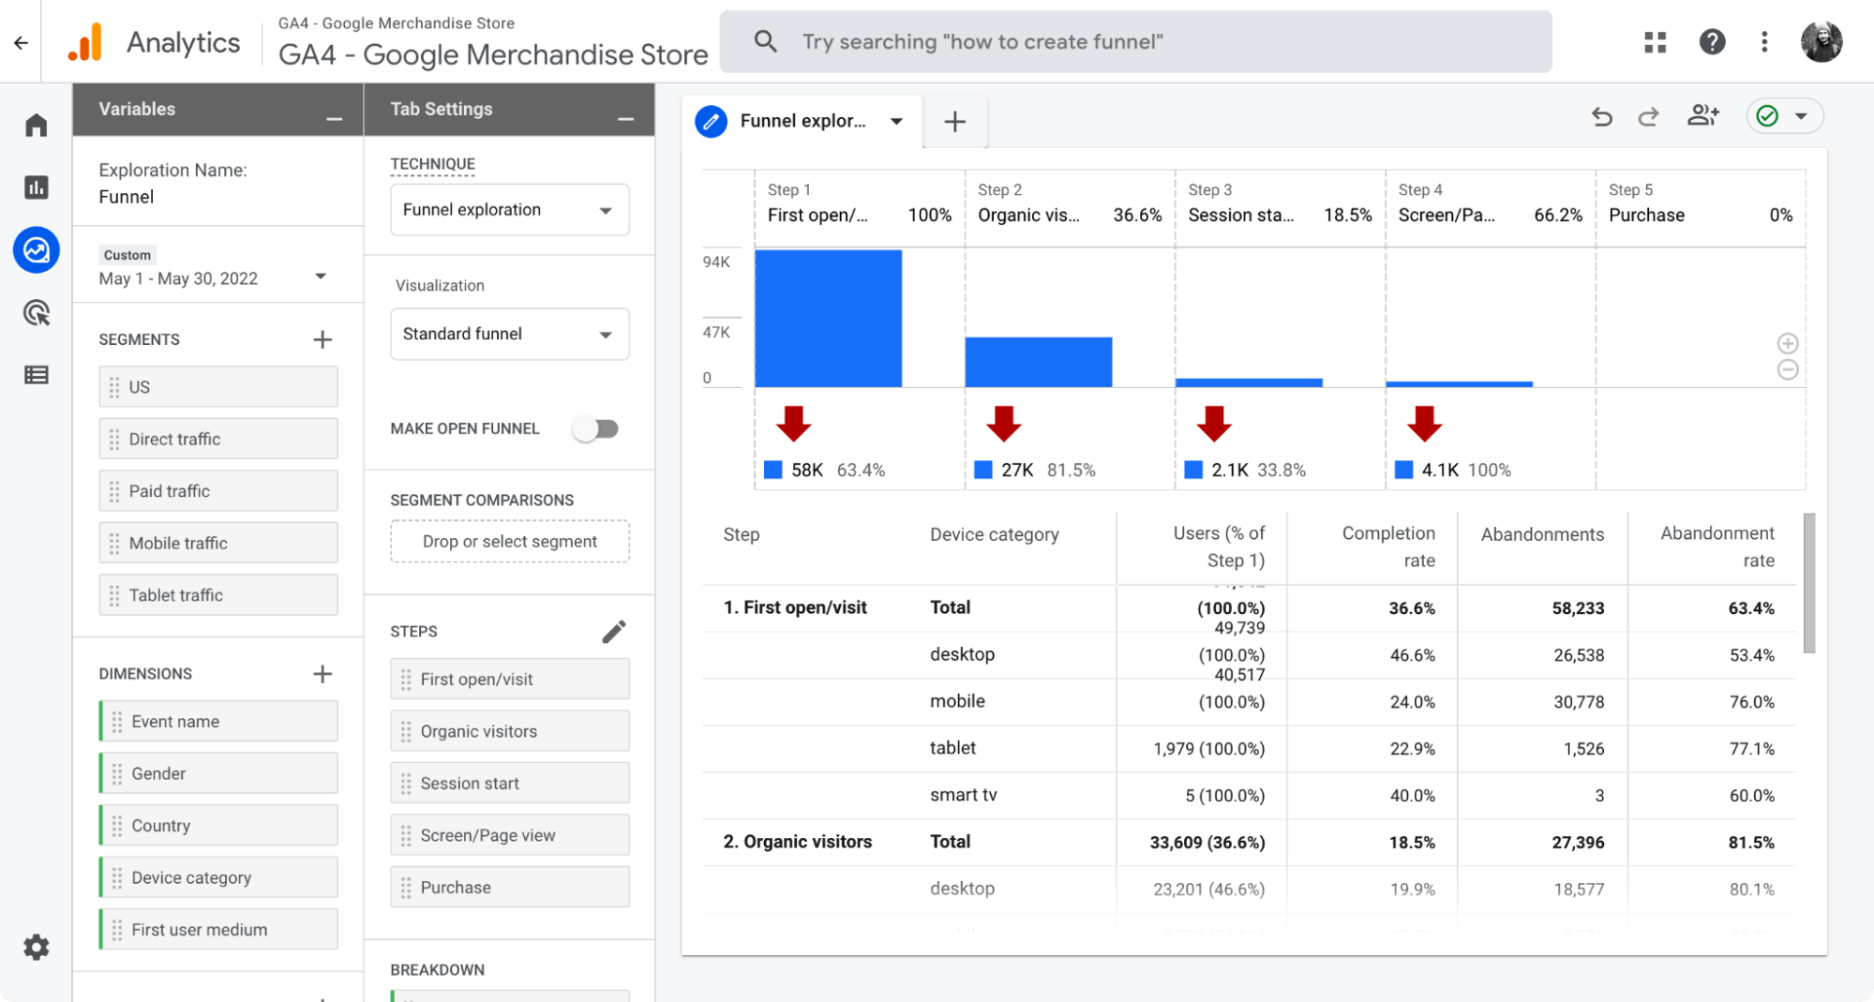Image resolution: width=1874 pixels, height=1002 pixels.
Task: Open the Reports icon in sidebar
Action: pyautogui.click(x=36, y=187)
